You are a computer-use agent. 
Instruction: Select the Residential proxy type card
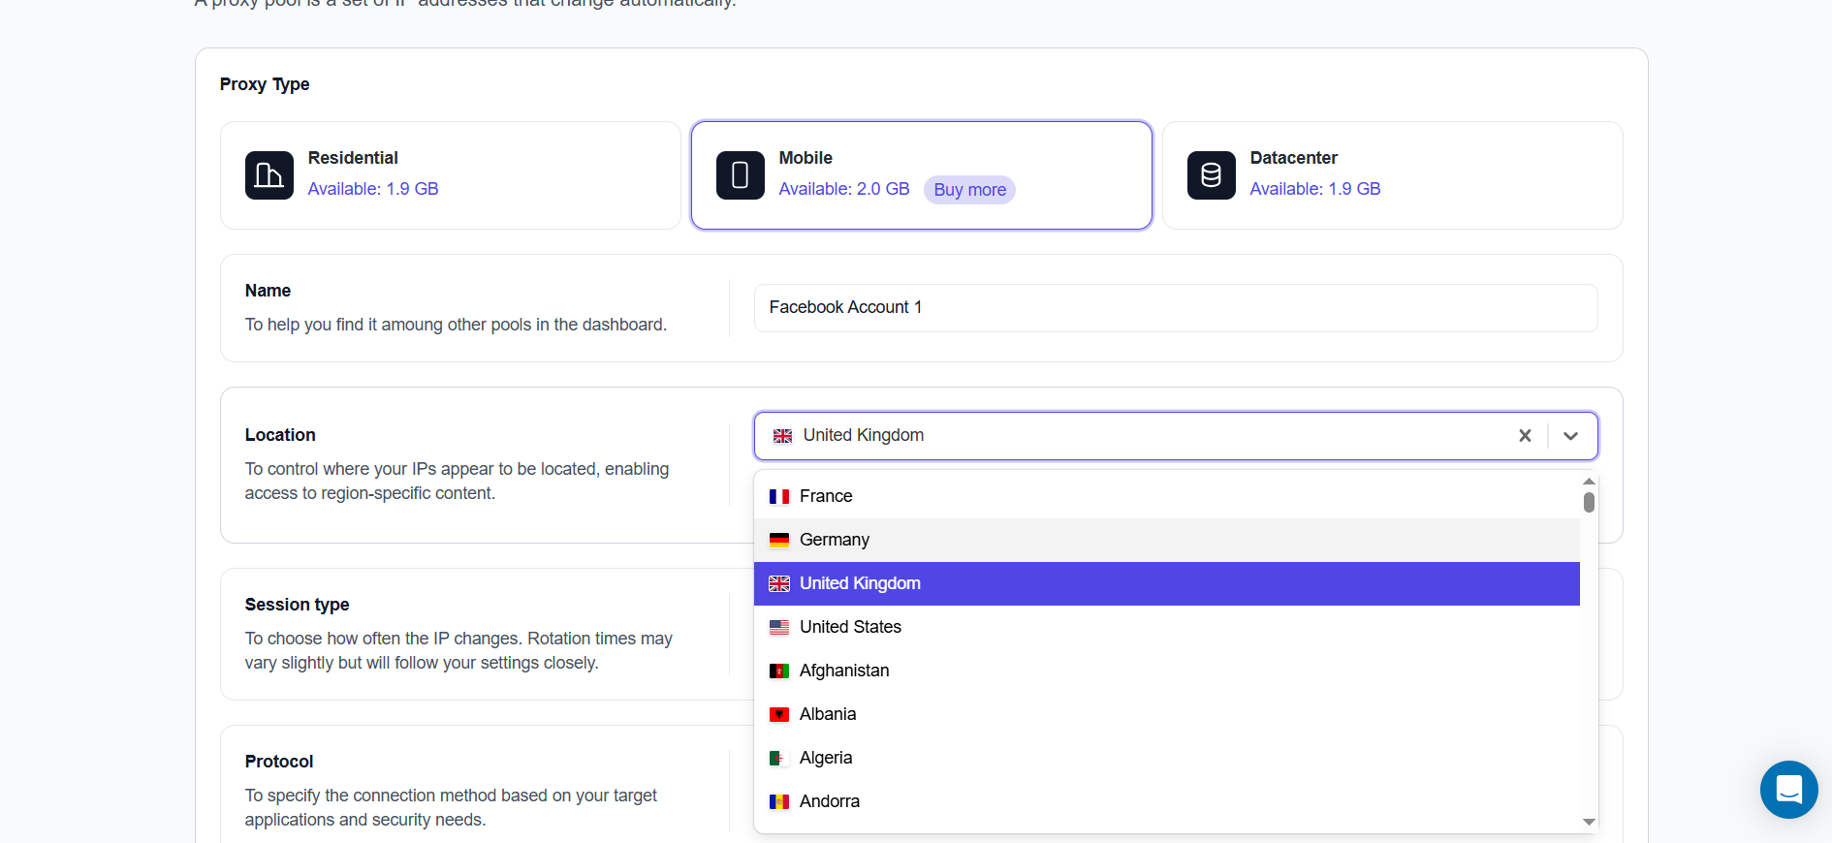(x=451, y=175)
